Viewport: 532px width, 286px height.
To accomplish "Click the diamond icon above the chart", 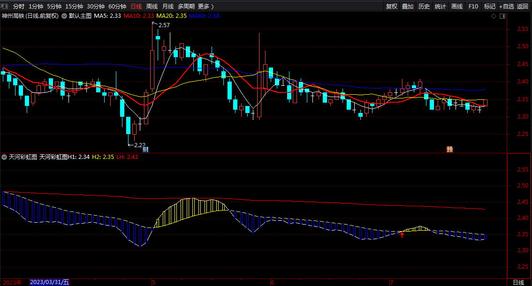I will [x=494, y=16].
